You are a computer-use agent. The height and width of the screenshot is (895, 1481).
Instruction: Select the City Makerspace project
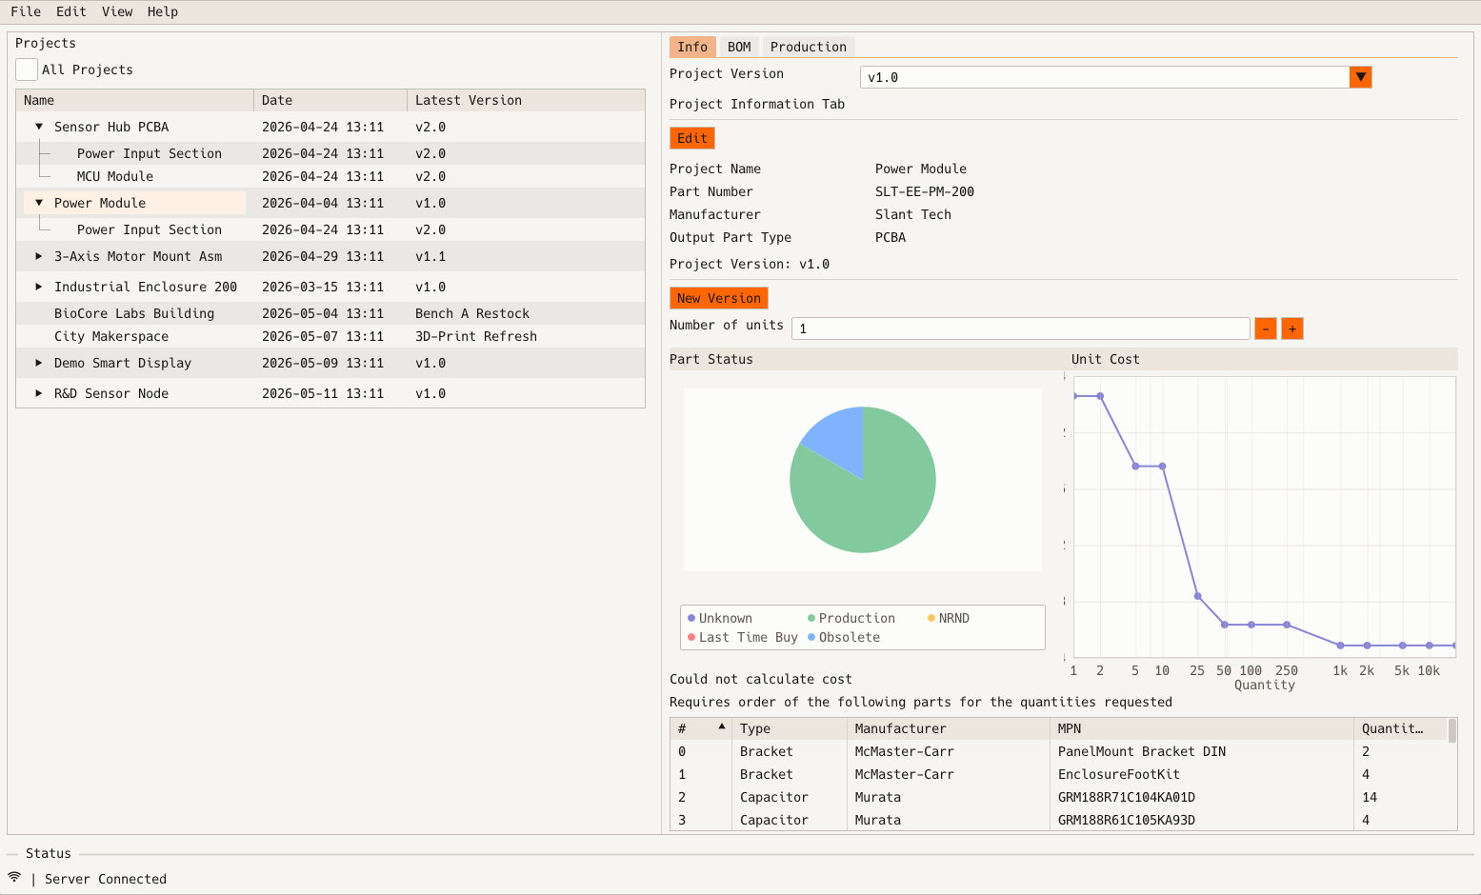click(111, 336)
